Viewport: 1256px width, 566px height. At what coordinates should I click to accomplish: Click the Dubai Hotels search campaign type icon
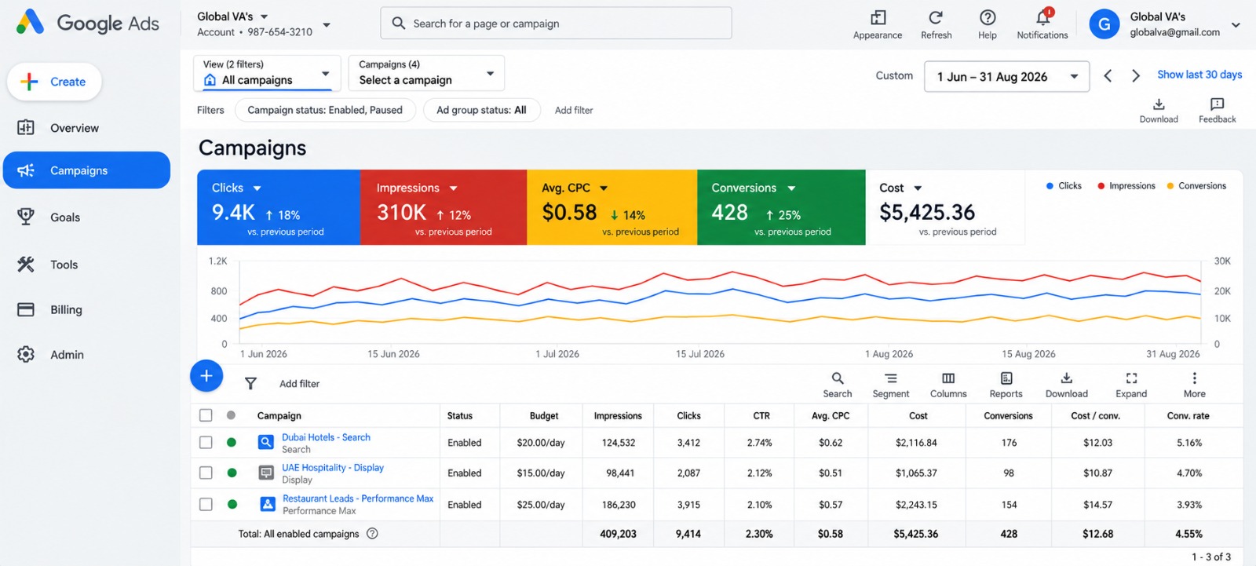(x=266, y=443)
